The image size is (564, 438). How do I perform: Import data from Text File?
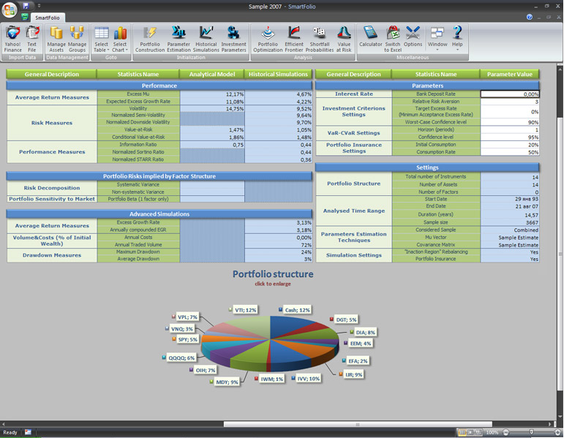tap(32, 39)
